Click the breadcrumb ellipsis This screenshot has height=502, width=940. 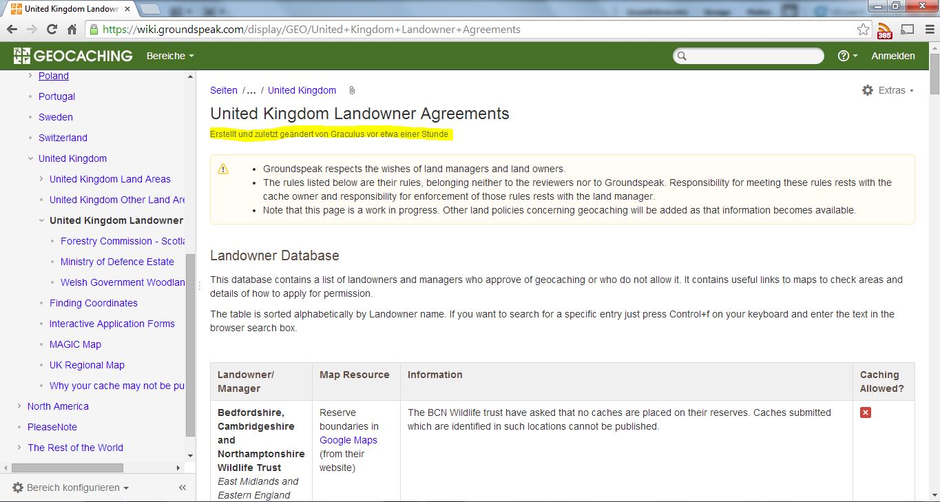(x=251, y=90)
